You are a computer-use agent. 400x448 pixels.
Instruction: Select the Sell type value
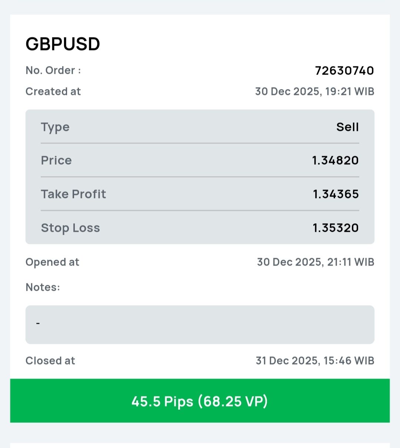click(347, 127)
